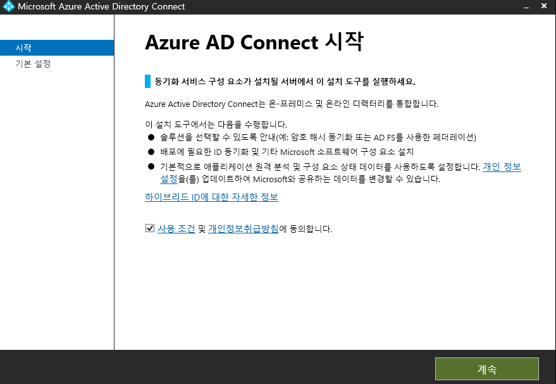Click the Azure AD Connect 시작 heading
Viewport: 556px width, 384px height.
pyautogui.click(x=254, y=42)
